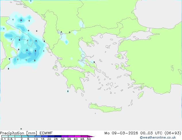Select the 10–15 mm legend color box
The width and height of the screenshot is (182, 140).
tap(38, 136)
